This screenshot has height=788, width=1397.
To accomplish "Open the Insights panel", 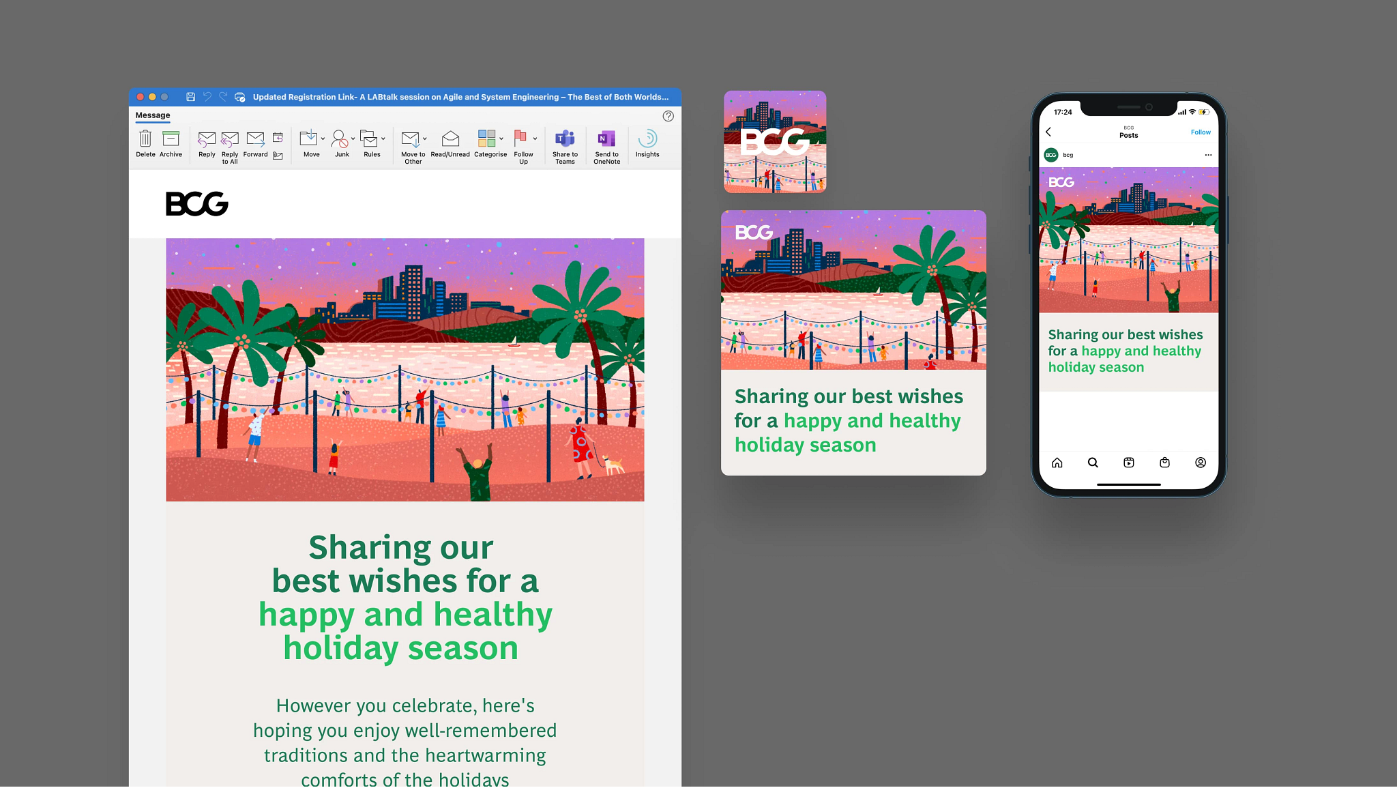I will point(647,139).
